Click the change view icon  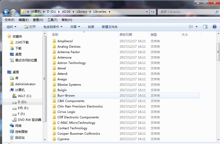(191, 27)
